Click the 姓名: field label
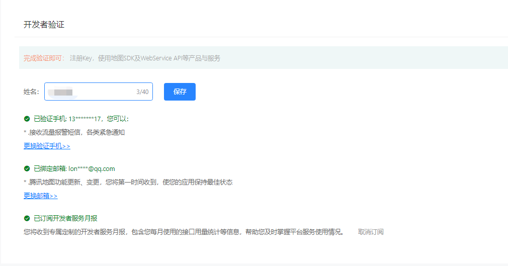The height and width of the screenshot is (266, 508). (x=31, y=92)
